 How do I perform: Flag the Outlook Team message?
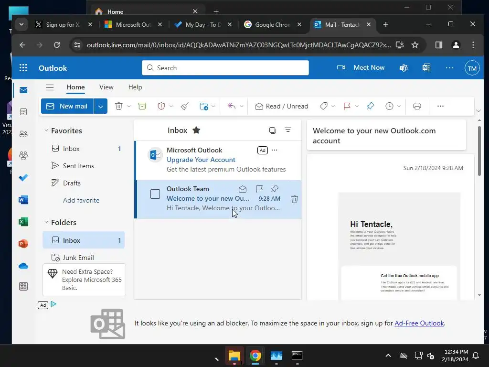pyautogui.click(x=259, y=189)
